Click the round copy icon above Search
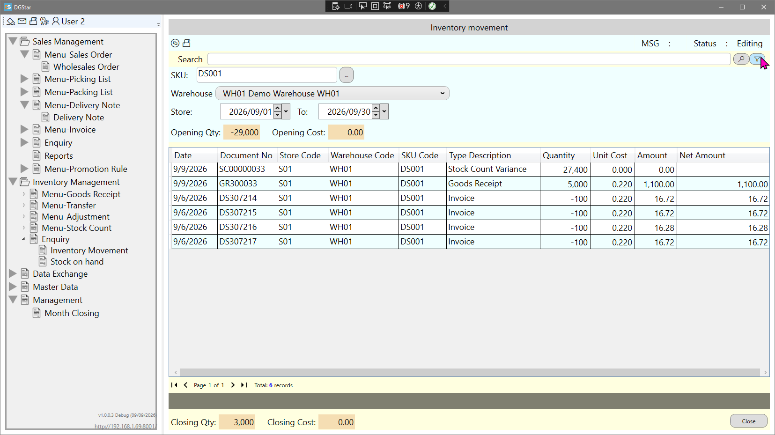 175,43
